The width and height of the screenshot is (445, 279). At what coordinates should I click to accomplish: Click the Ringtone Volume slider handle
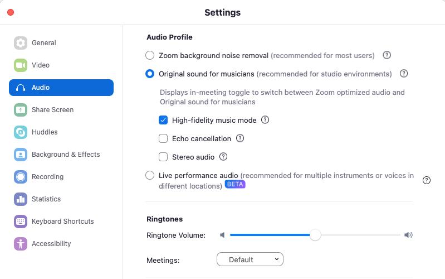(x=315, y=235)
